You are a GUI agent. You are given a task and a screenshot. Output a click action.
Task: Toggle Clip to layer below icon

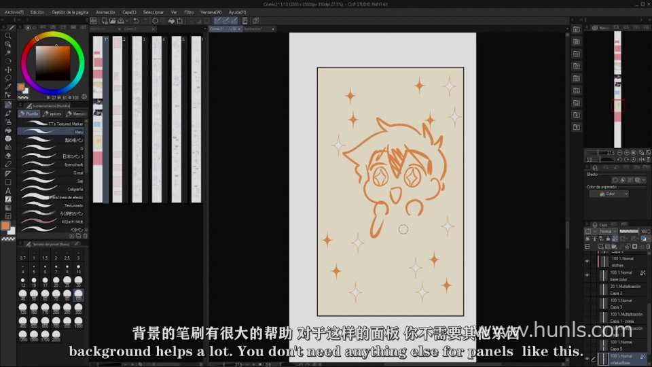[x=587, y=239]
